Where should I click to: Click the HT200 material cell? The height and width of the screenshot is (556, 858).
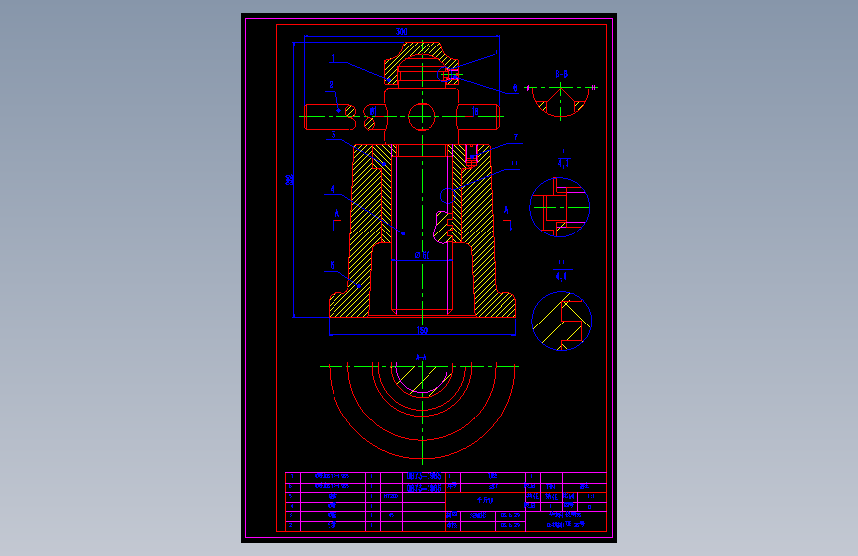(x=391, y=497)
